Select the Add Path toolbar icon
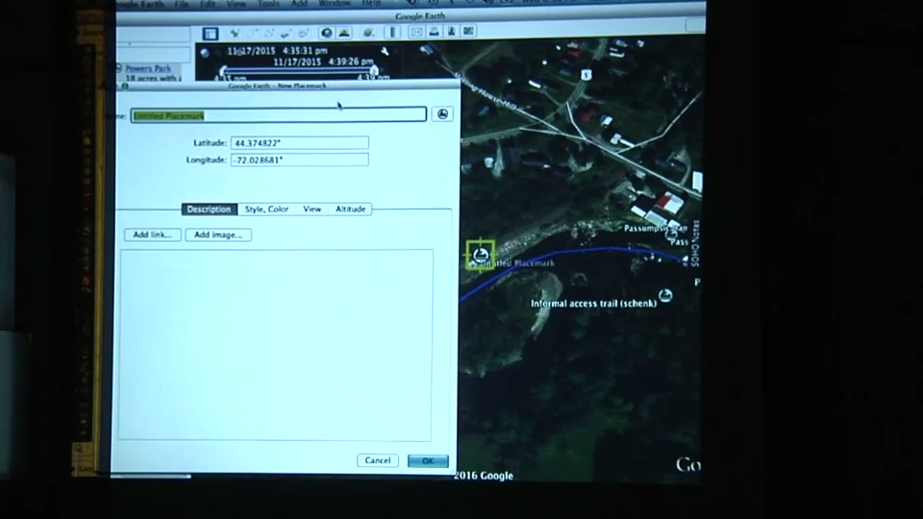 pos(269,33)
